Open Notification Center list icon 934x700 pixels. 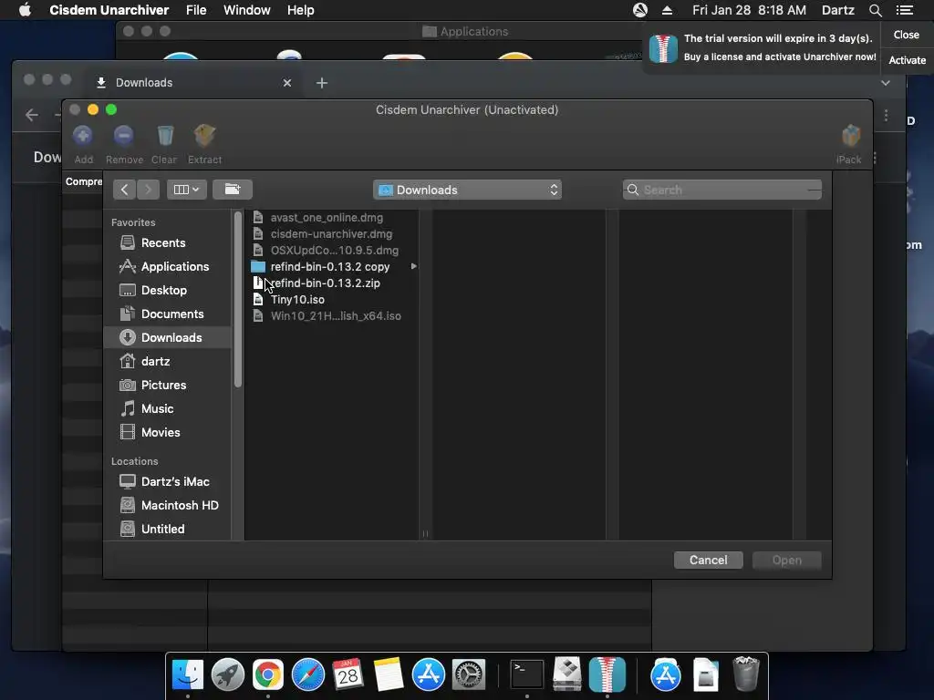[905, 10]
